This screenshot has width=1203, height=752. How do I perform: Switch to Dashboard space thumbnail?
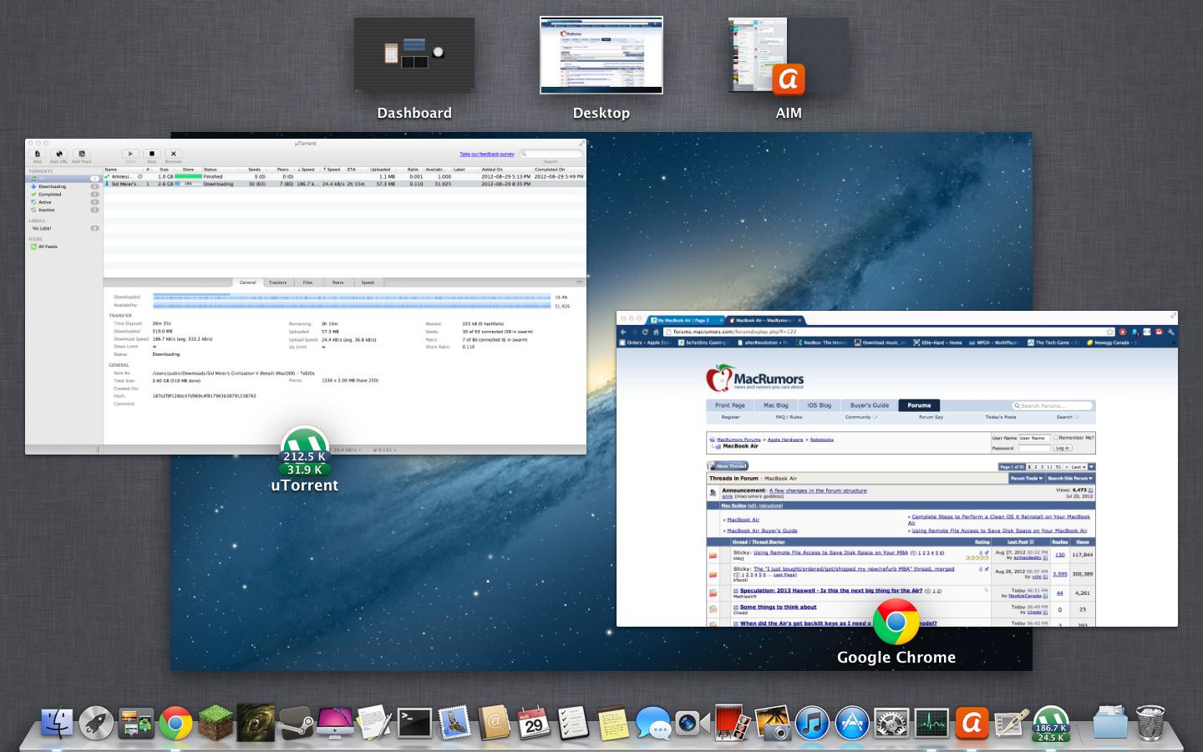pos(414,55)
